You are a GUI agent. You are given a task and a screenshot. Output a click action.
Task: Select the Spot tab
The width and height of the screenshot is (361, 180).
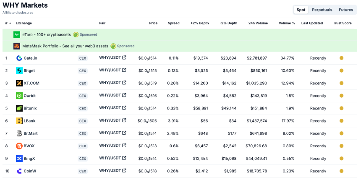pos(301,10)
